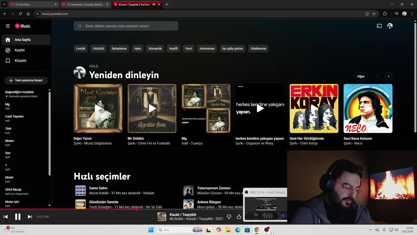Select the Keyifli mood chip
The width and height of the screenshot is (417, 235).
(x=173, y=49)
